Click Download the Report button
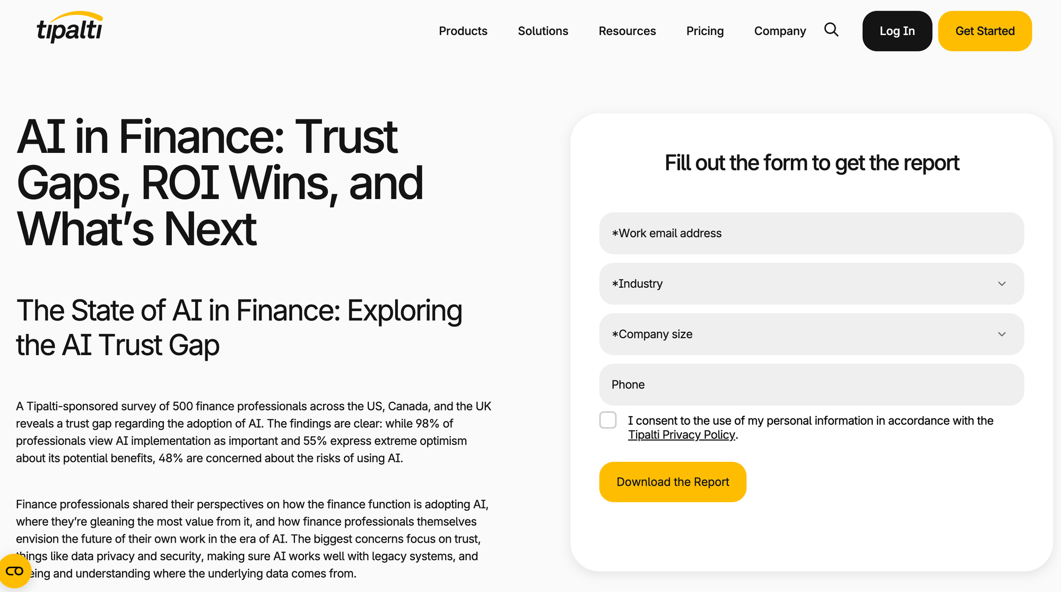 [673, 482]
